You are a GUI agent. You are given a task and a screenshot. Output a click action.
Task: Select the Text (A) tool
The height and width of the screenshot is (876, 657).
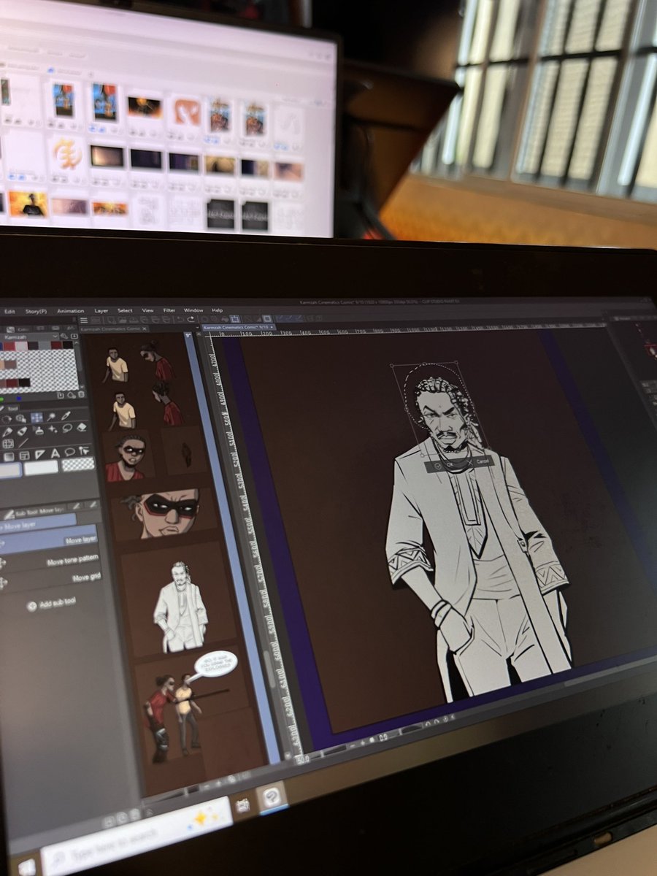[x=55, y=454]
